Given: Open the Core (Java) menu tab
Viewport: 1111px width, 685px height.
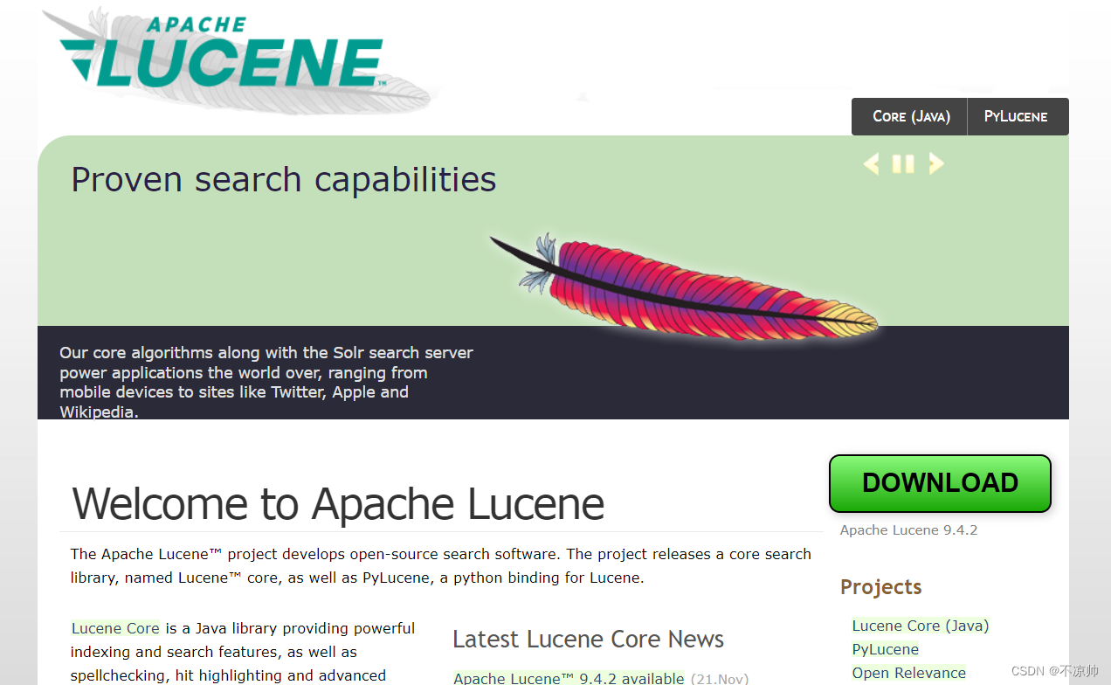Looking at the screenshot, I should tap(910, 116).
